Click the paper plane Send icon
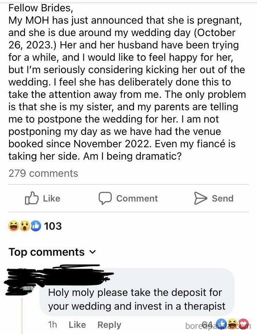The image size is (257, 334). pos(200,198)
